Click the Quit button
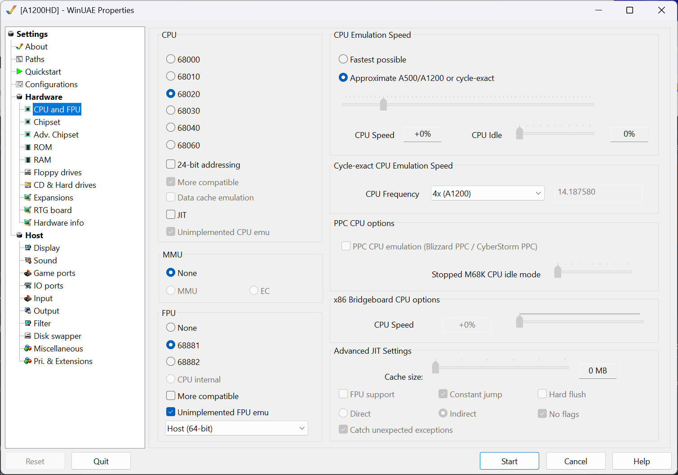 pos(101,461)
